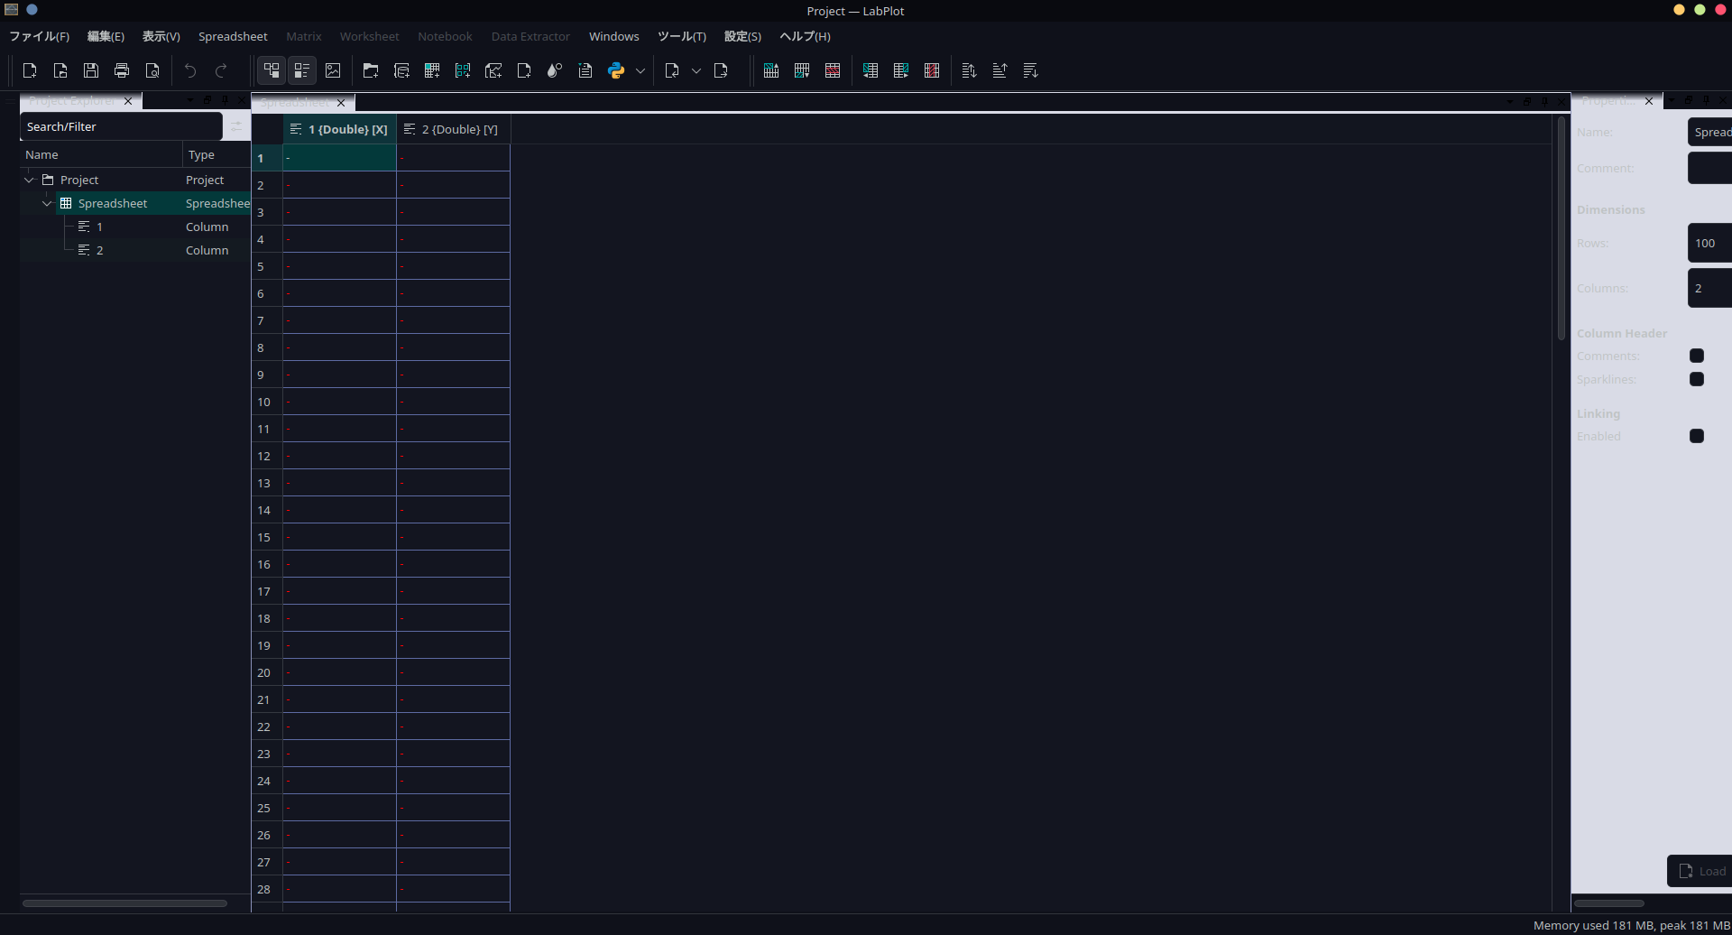1732x935 pixels.
Task: Click the Columns field showing 2
Action: pos(1710,288)
